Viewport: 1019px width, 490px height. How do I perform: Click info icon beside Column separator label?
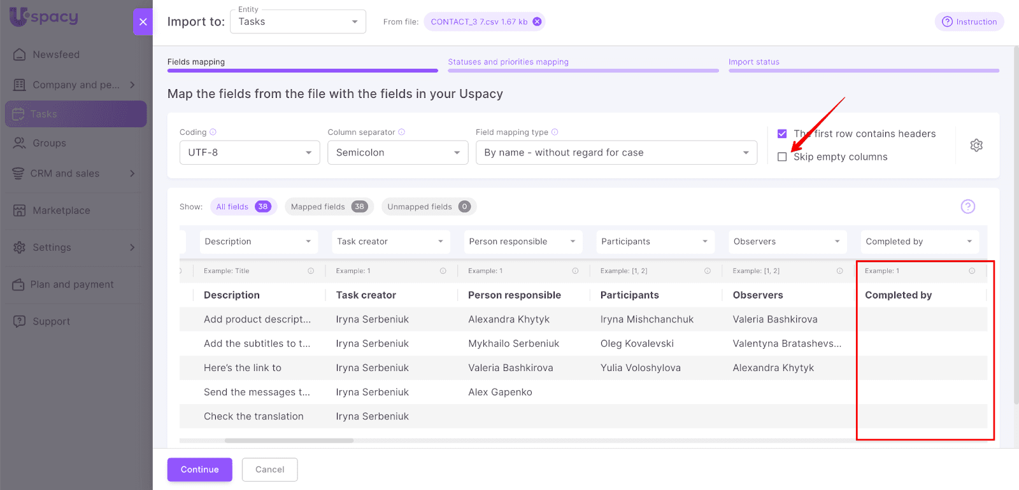point(401,132)
